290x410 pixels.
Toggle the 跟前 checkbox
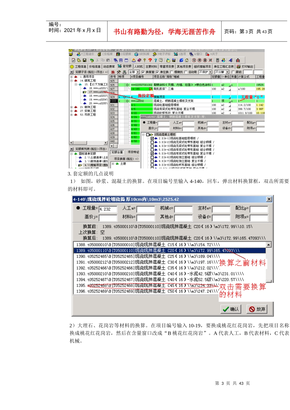click(x=233, y=72)
